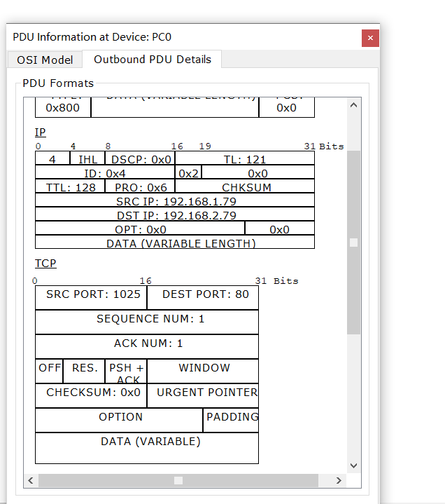Select the DST IP: 192.168.2.79 field
The height and width of the screenshot is (504, 445).
[x=175, y=214]
